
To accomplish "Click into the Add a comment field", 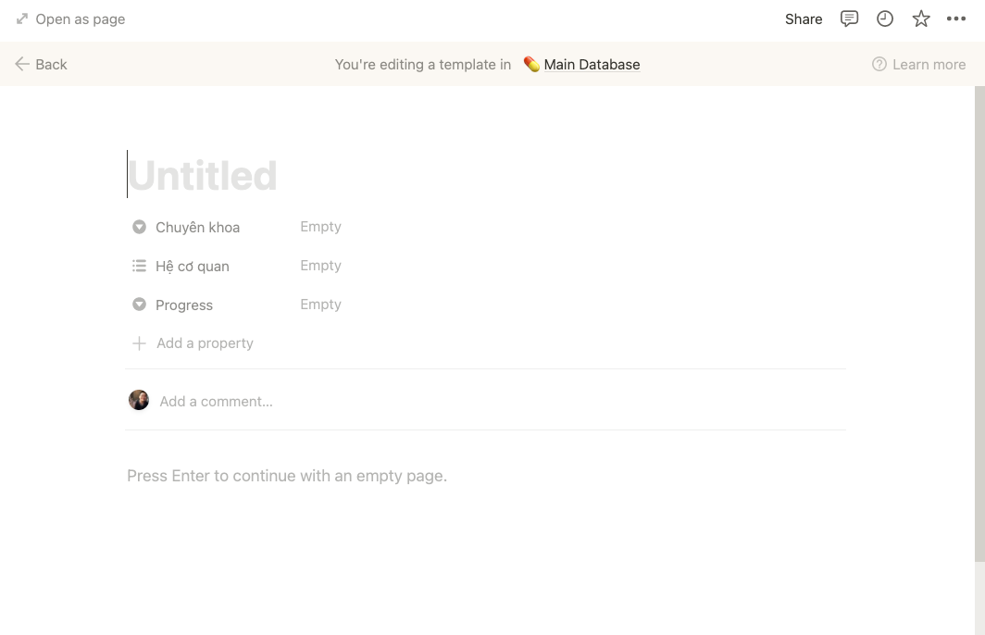I will [x=216, y=401].
